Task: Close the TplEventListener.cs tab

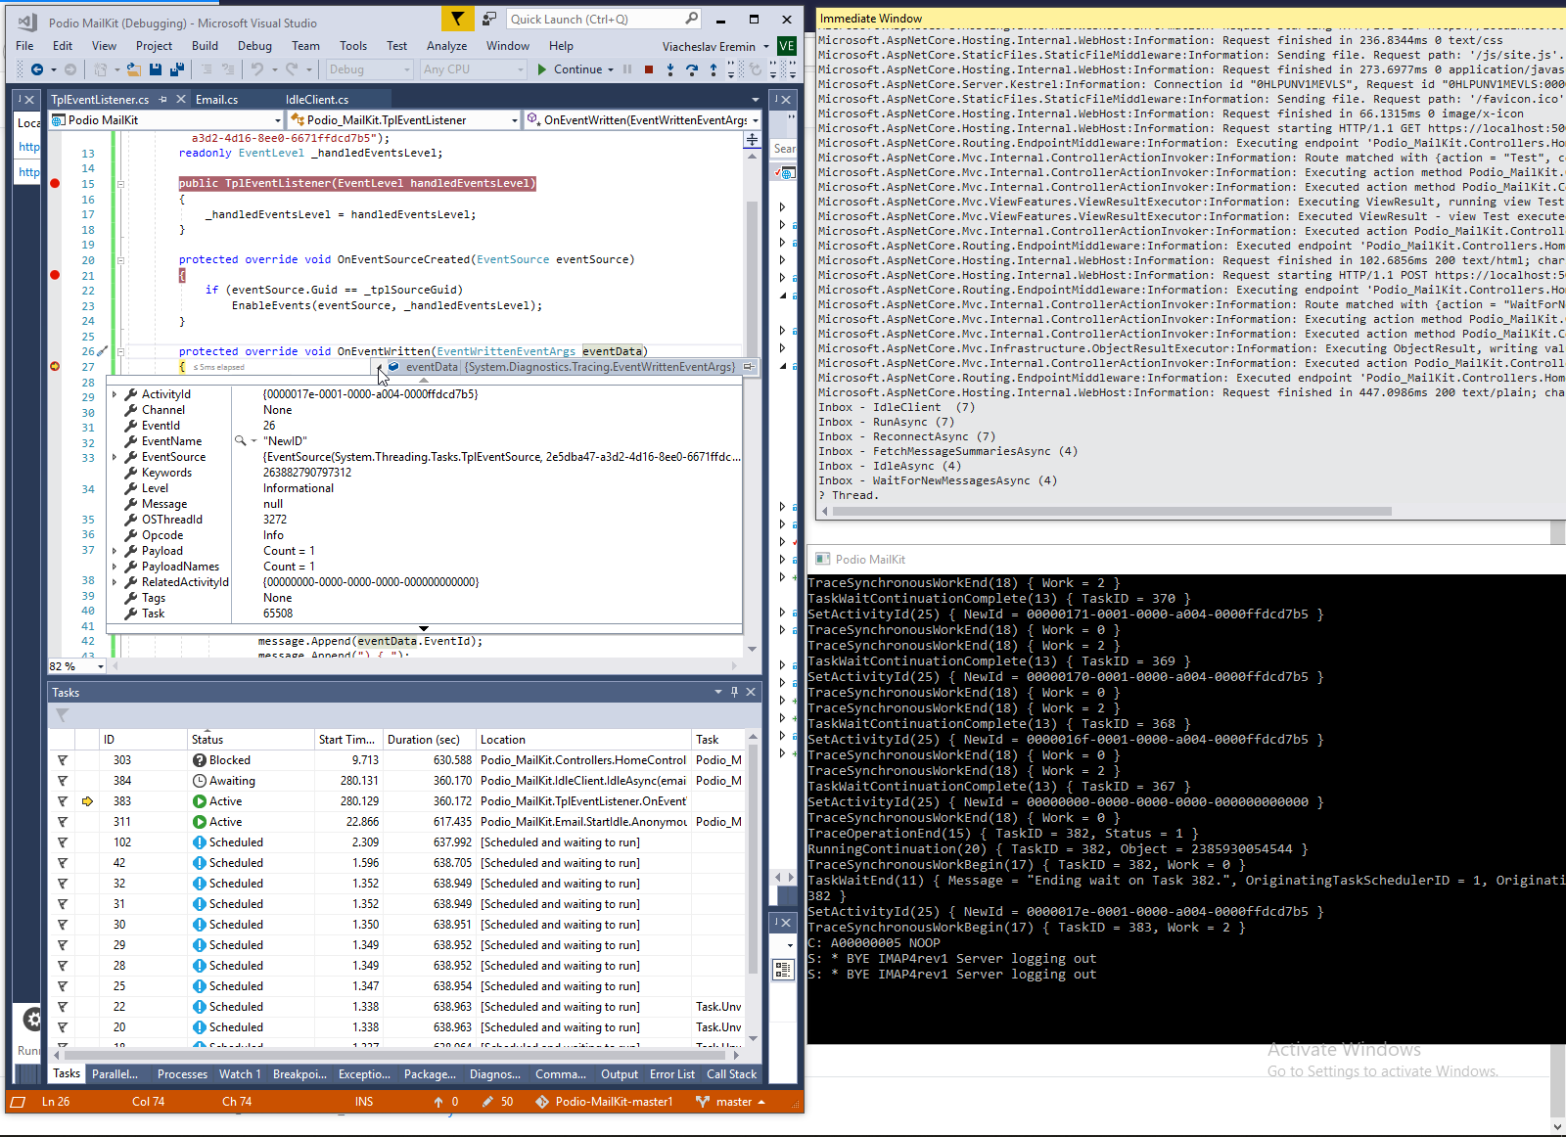Action: pyautogui.click(x=181, y=100)
